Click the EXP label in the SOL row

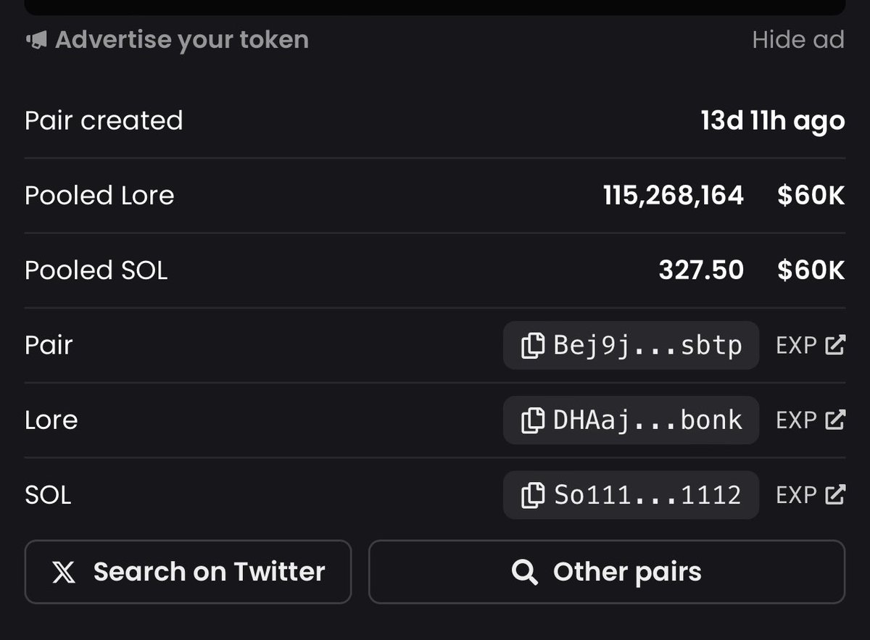click(797, 494)
